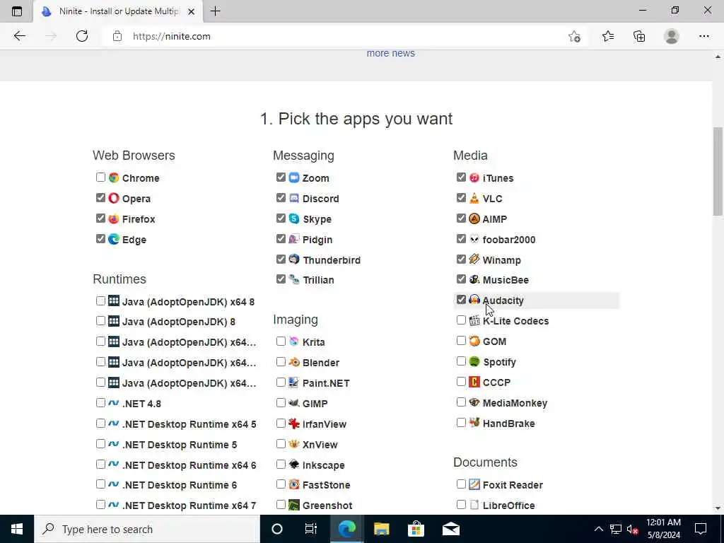The width and height of the screenshot is (724, 543).
Task: Click the IrfanView red icon
Action: (x=294, y=424)
